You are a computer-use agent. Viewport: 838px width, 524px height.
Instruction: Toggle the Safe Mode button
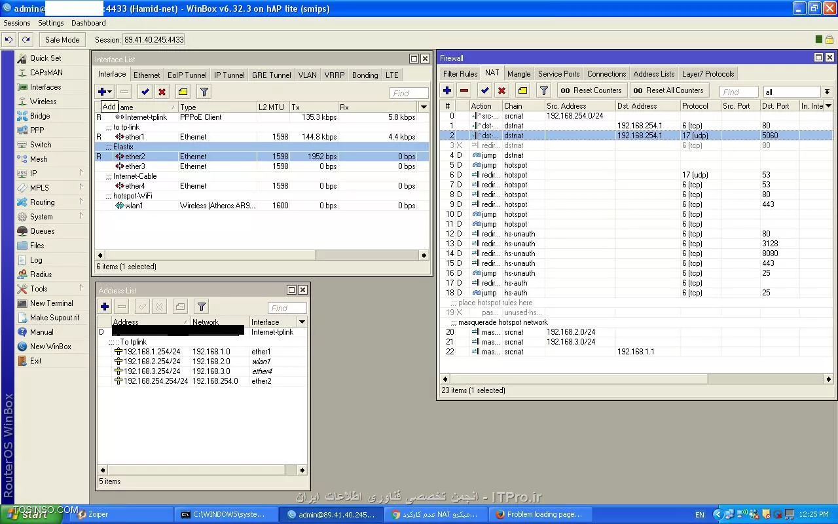click(x=62, y=40)
